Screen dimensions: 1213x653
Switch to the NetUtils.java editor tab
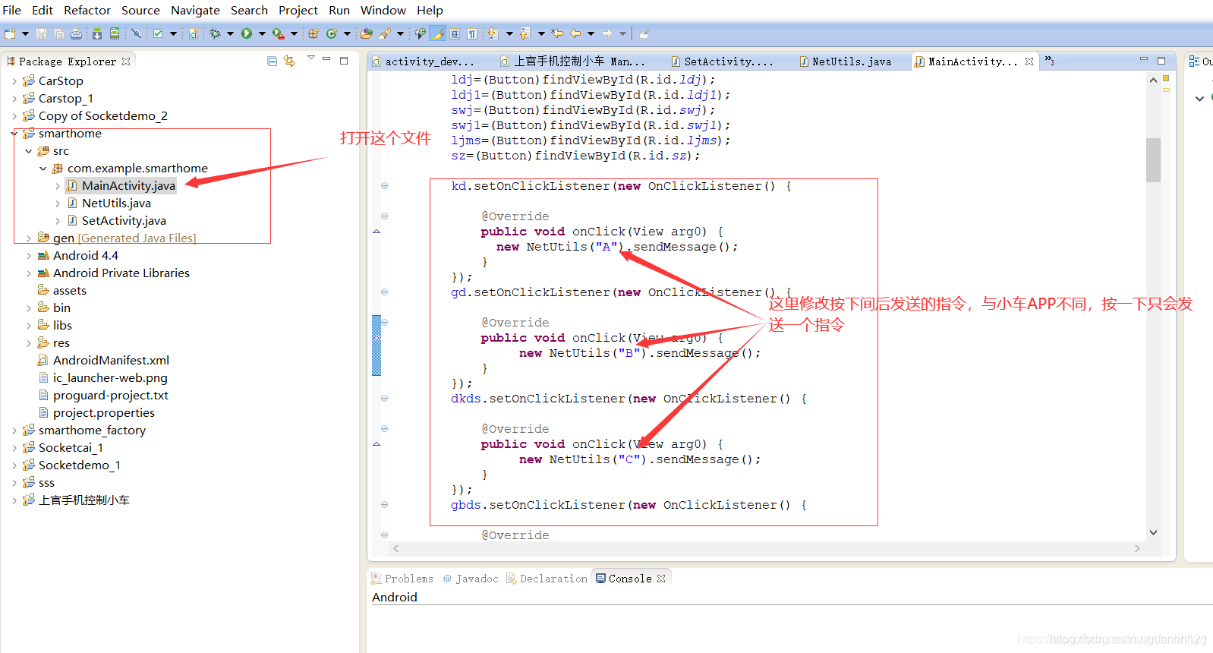846,62
